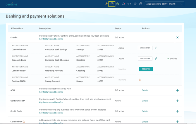Open Details link for ACH
This screenshot has height=124, width=196.
(145, 90)
